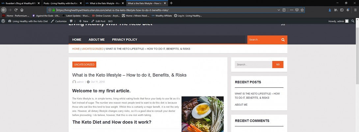
Task: Open the downloads panel
Action: pyautogui.click(x=330, y=10)
